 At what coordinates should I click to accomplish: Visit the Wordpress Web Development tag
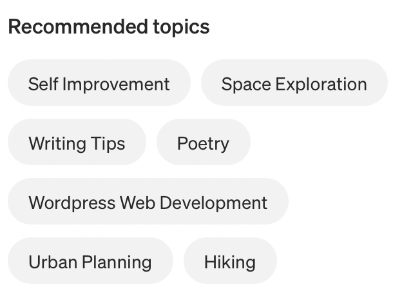pos(148,203)
